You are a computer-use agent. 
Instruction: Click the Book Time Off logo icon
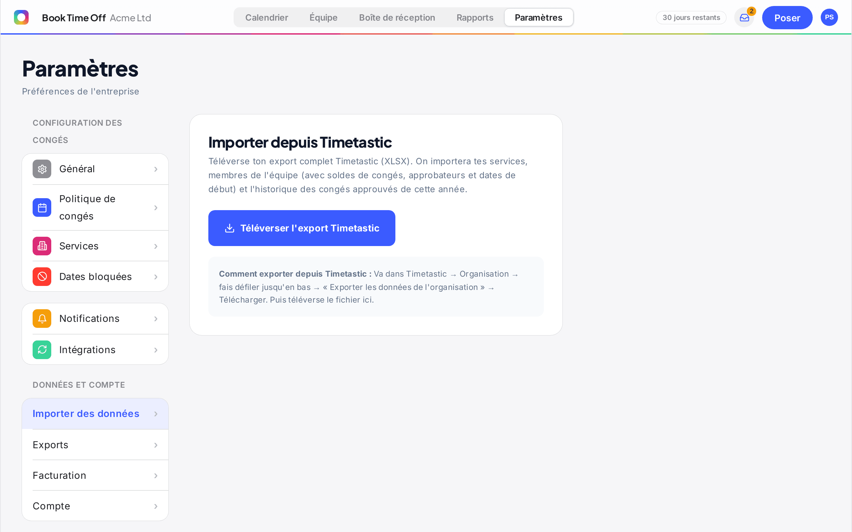21,17
